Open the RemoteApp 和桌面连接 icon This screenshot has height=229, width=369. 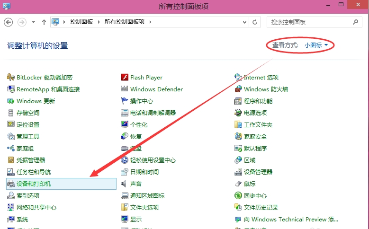pyautogui.click(x=11, y=89)
